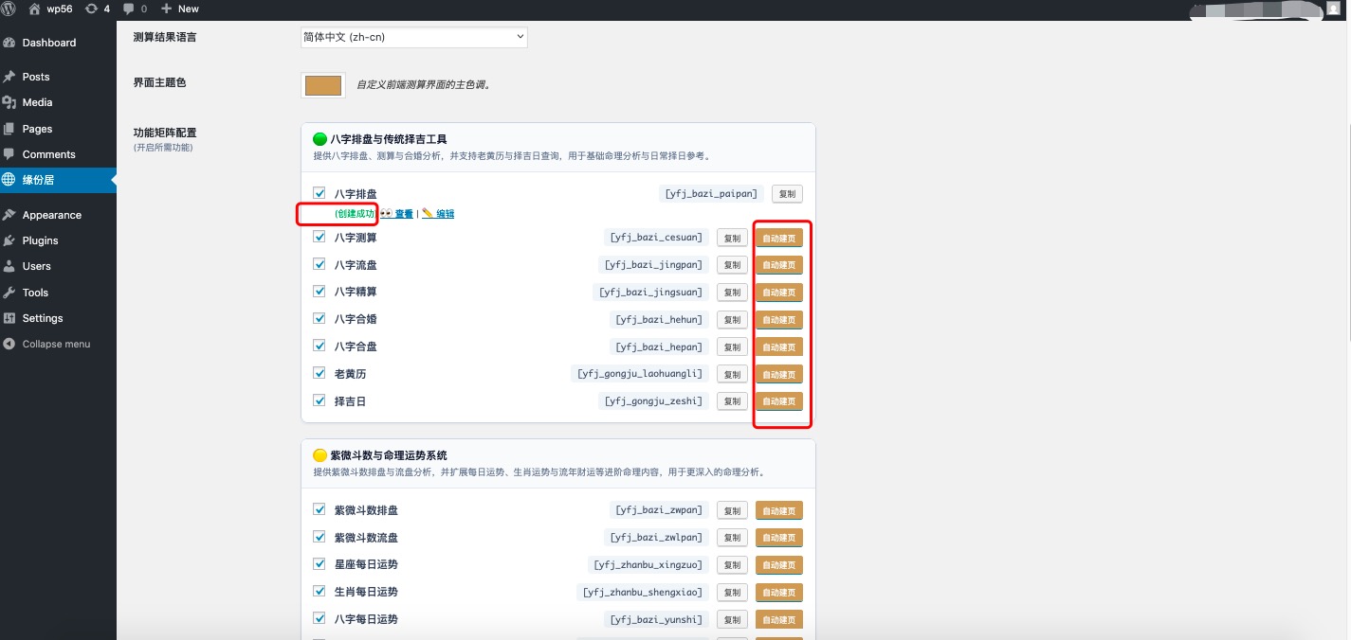This screenshot has width=1351, height=640.
Task: Open the 界面主题色 color swatch
Action: (x=323, y=85)
